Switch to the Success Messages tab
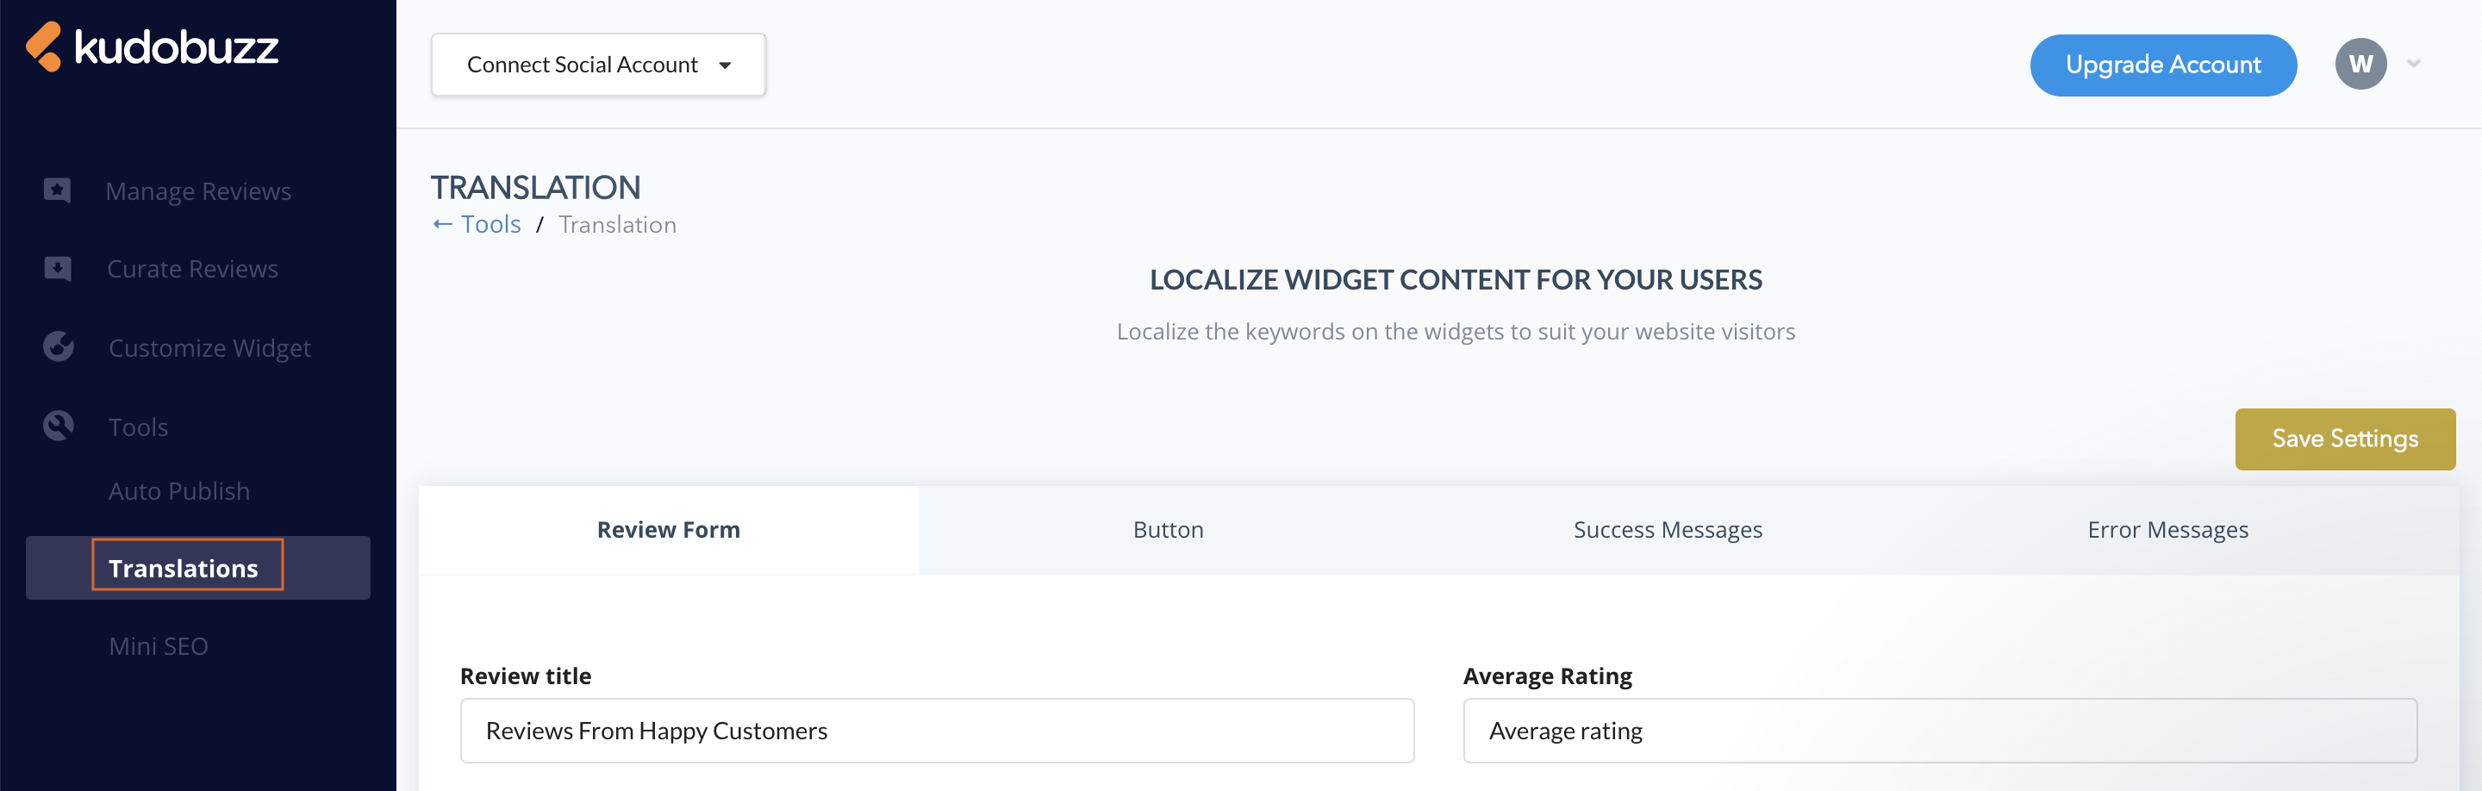Screen dimensions: 2482x791 [x=1667, y=530]
